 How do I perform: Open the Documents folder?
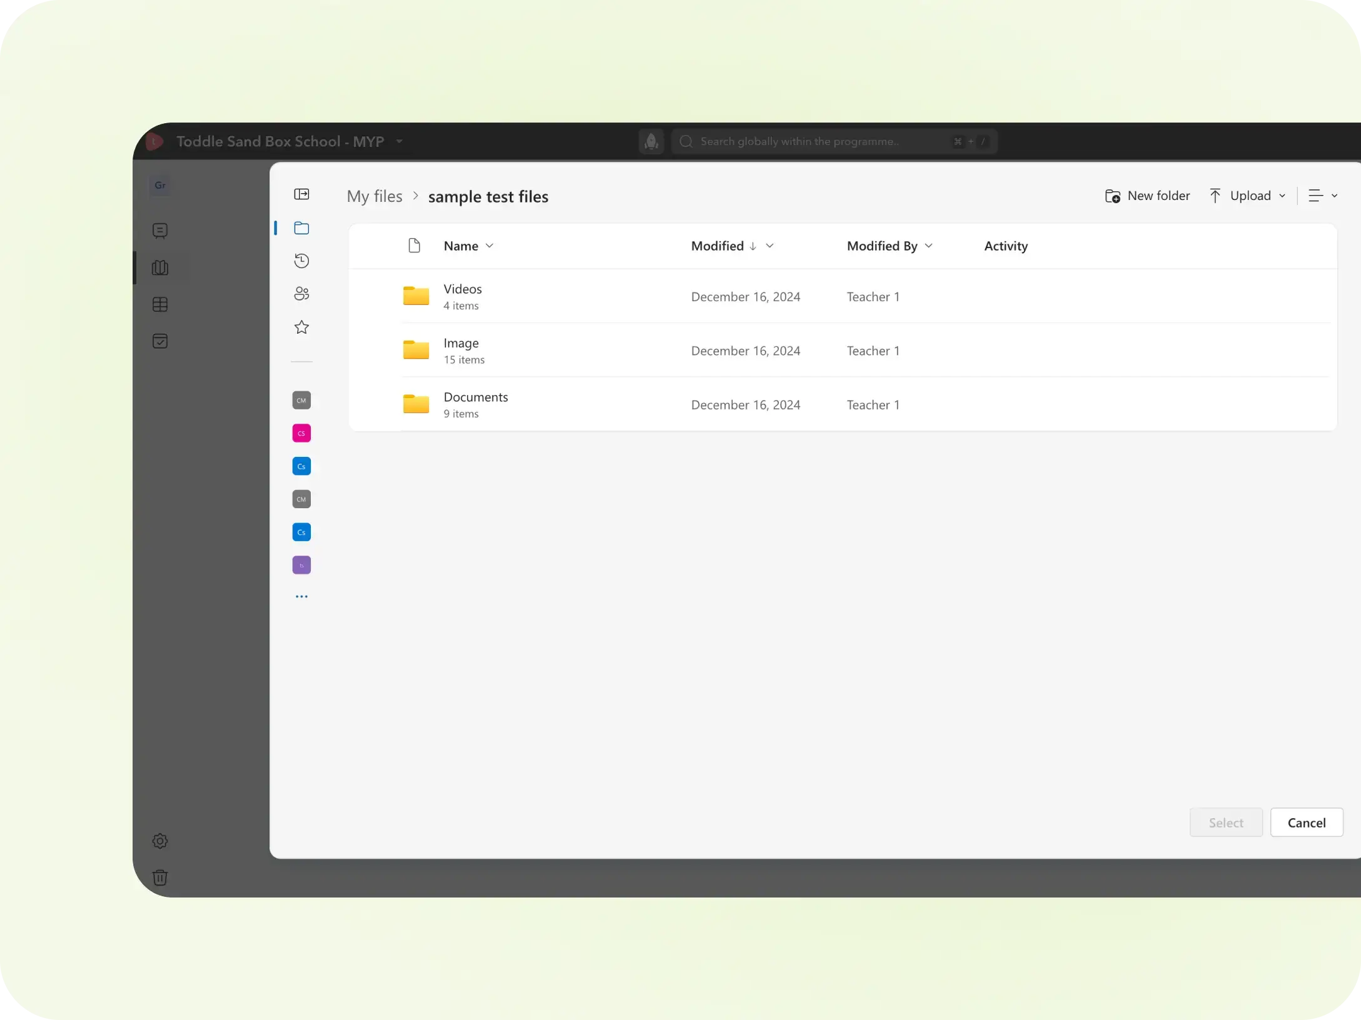click(475, 397)
